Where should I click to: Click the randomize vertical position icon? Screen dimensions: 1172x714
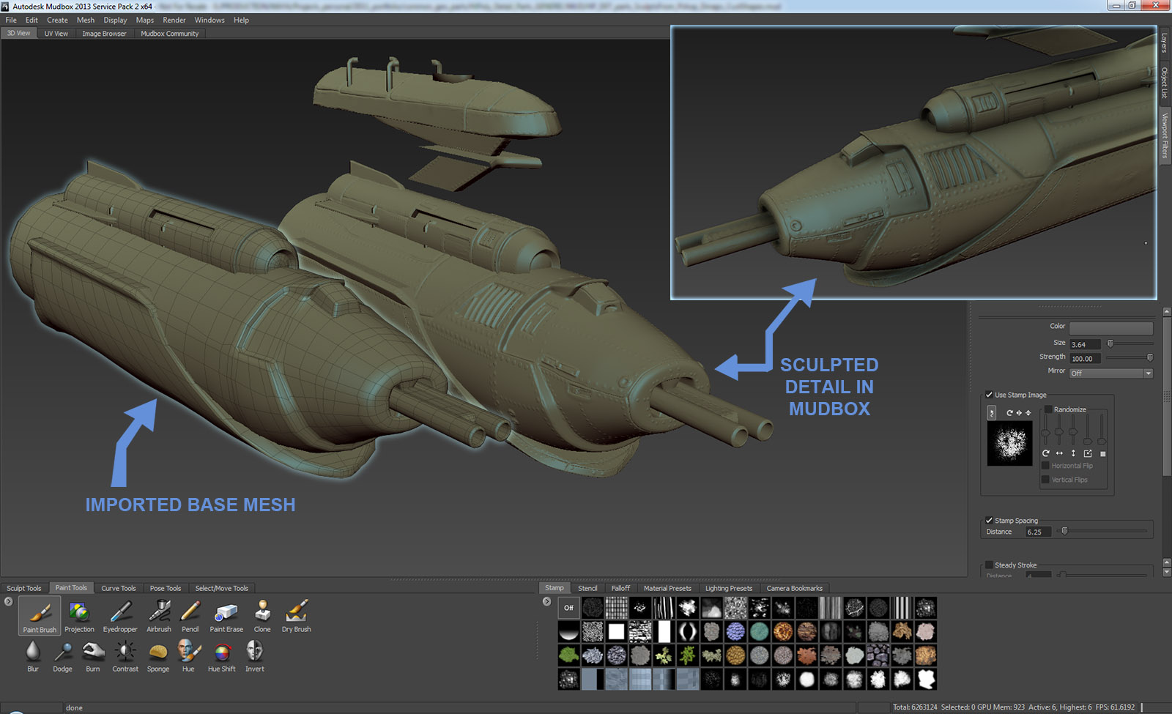[1073, 453]
